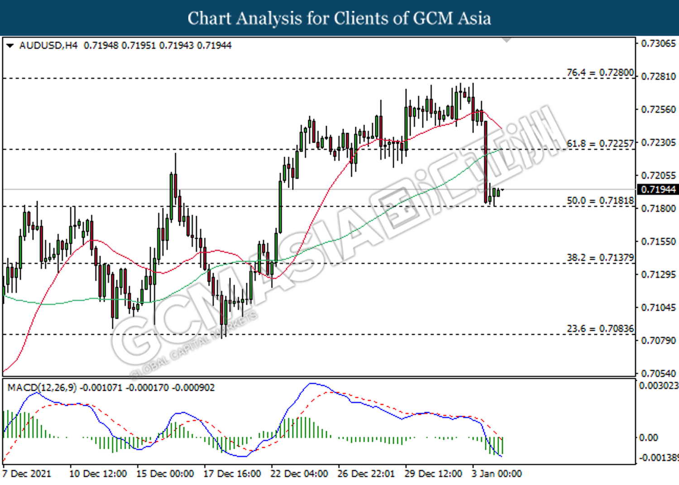Screen dimensions: 679x485
Task: Click the MACD values -0.001071 -0.000170 -0.000902
Action: click(147, 388)
